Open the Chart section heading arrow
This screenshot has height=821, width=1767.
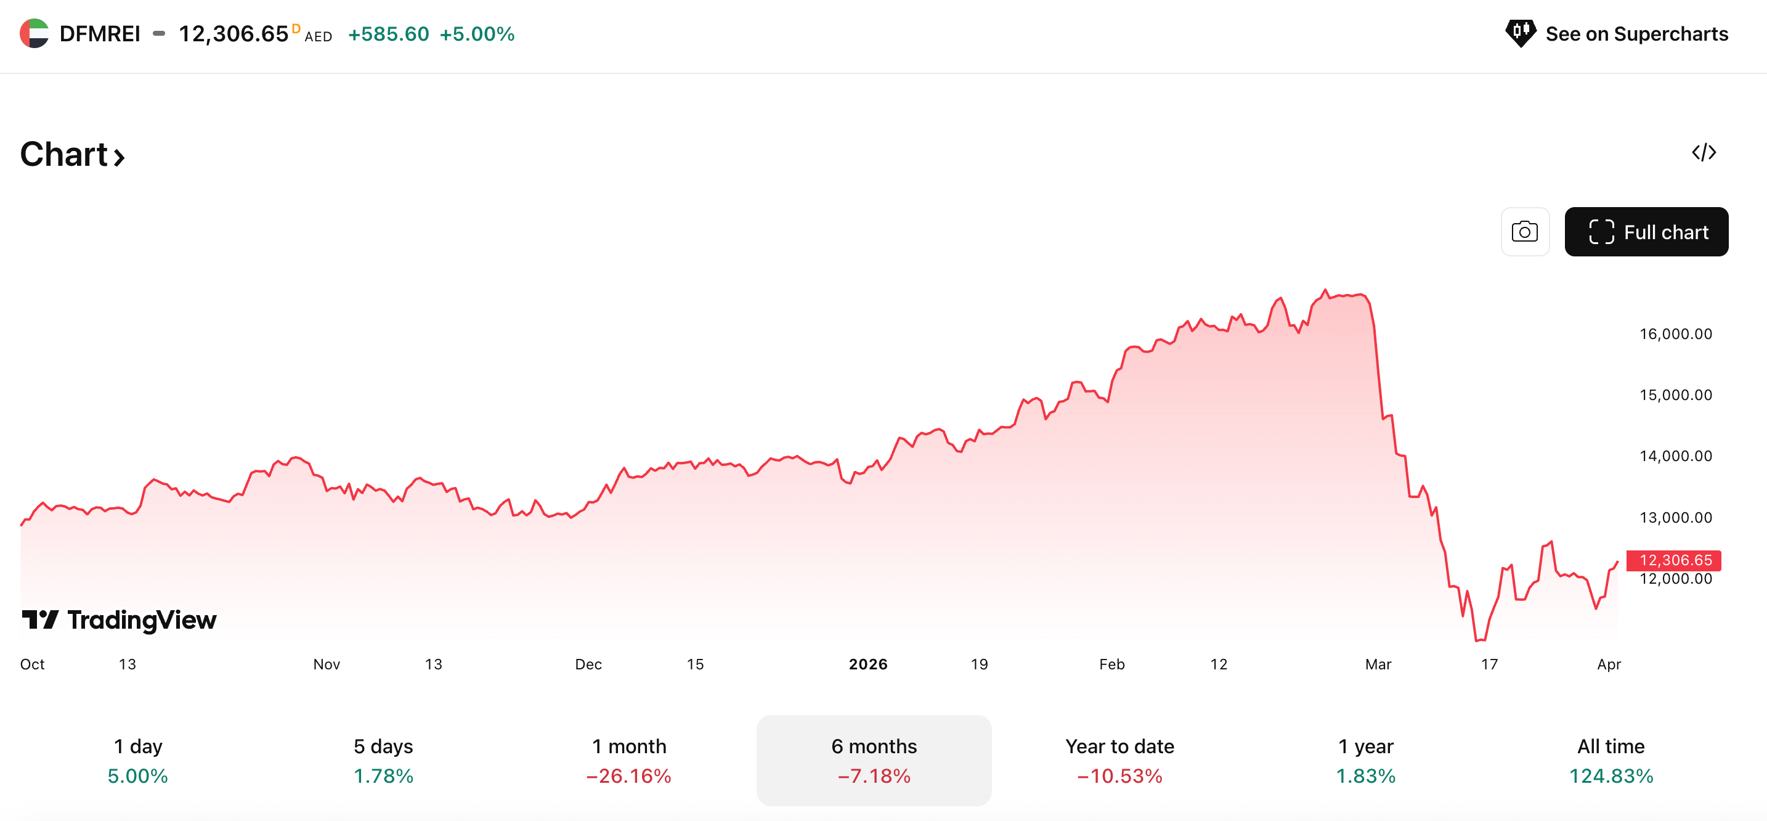[x=119, y=158]
